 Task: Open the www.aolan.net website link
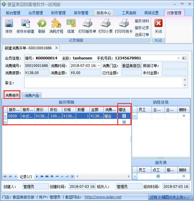103,197
